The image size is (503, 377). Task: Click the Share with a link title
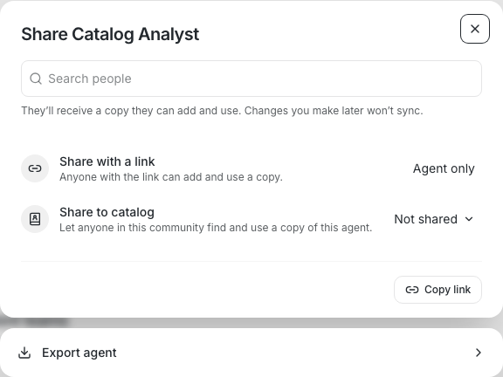[107, 161]
